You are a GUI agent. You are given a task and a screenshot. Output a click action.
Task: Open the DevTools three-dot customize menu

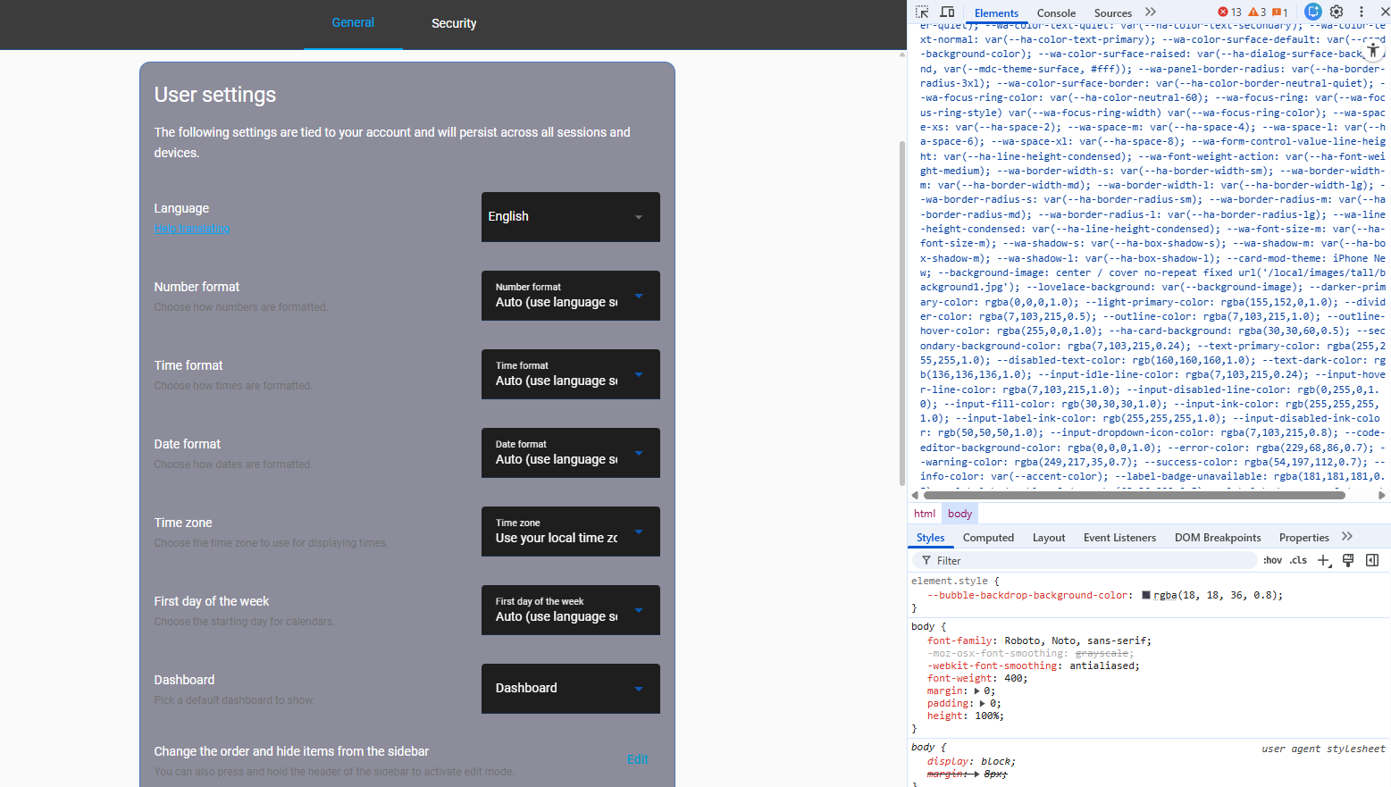(x=1361, y=12)
